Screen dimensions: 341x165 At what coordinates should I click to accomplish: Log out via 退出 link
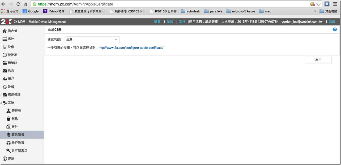[332, 22]
